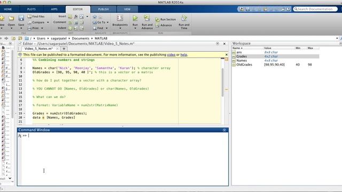
Task: Click the Print icon in toolbar
Action: click(x=29, y=28)
